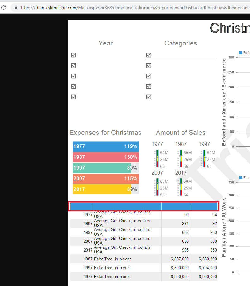Click the Beforehand / Xmas eve / E-commerce axis label
The width and height of the screenshot is (250, 286).
[x=224, y=102]
